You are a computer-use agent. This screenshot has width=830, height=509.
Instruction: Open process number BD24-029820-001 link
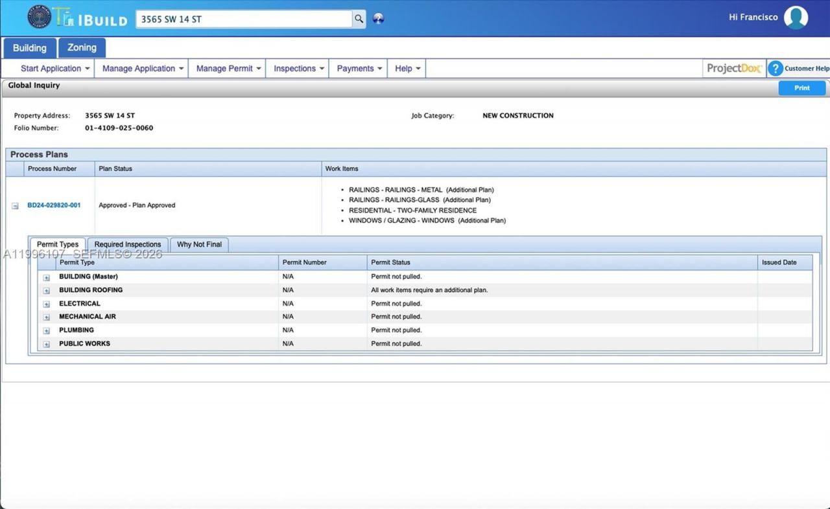coord(54,205)
